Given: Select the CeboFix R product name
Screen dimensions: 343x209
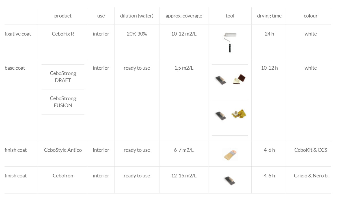Looking at the screenshot, I should (x=63, y=34).
